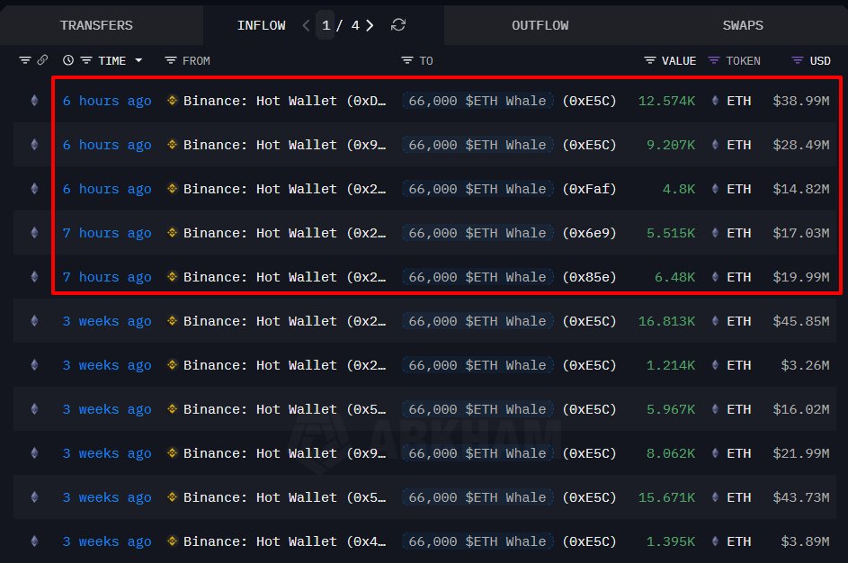848x563 pixels.
Task: Open the 66,000 $ETH Whale entity tag
Action: pos(477,101)
